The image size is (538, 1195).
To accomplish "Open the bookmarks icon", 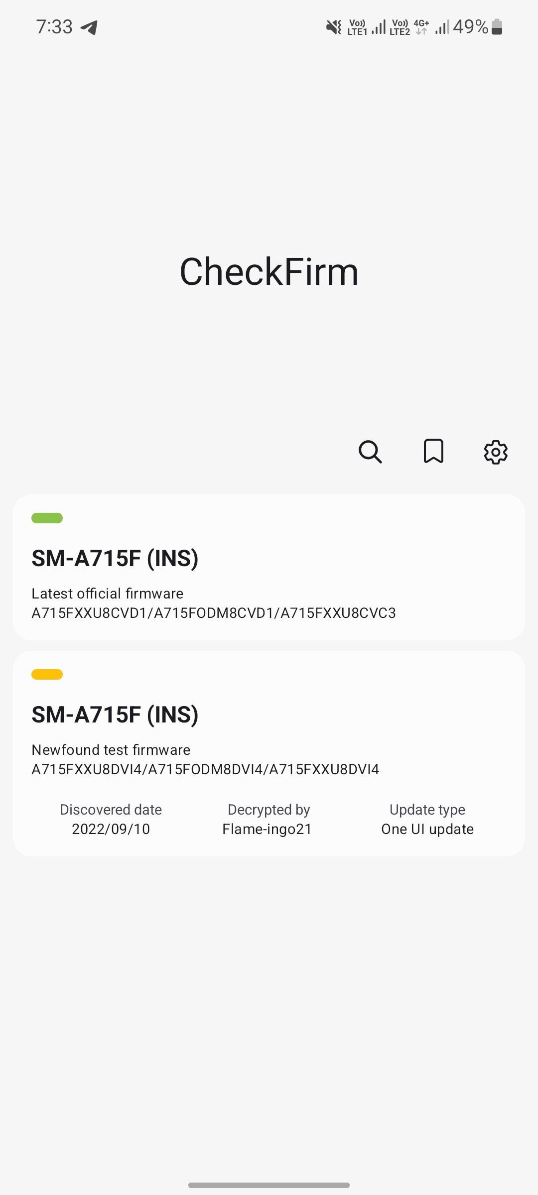I will (433, 452).
